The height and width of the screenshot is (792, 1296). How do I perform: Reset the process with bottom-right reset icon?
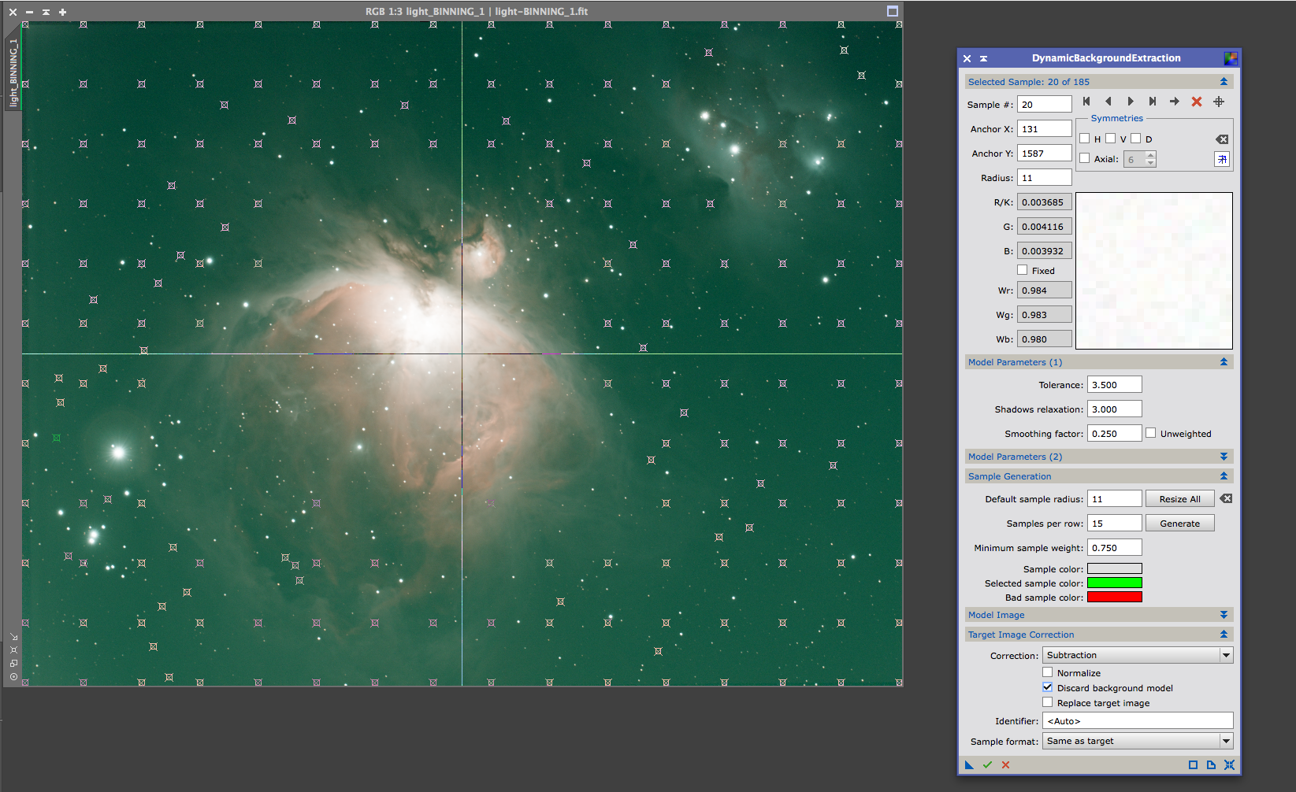click(1229, 764)
